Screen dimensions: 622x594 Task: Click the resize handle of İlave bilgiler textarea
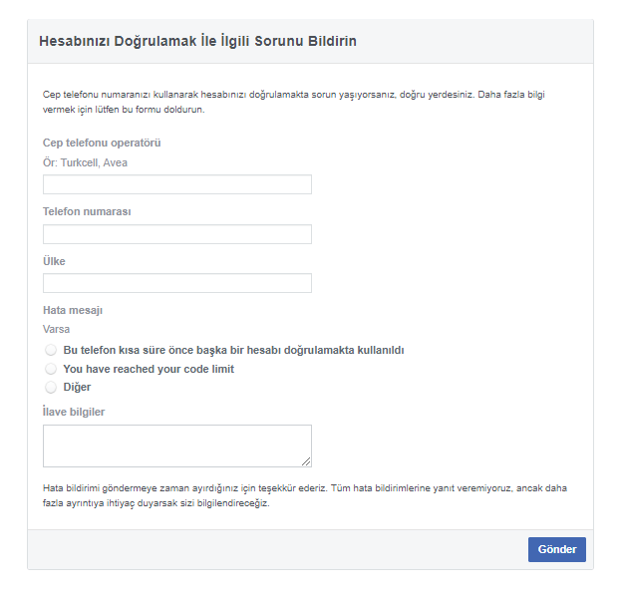306,461
